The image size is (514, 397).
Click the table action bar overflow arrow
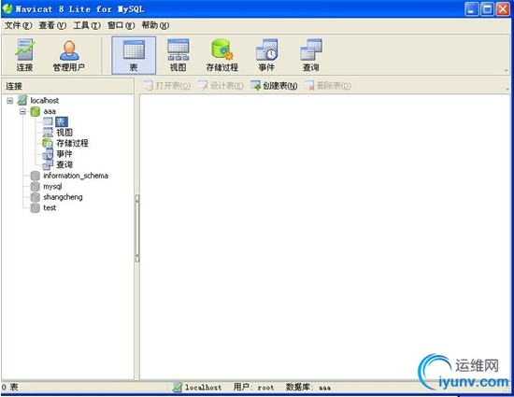[x=507, y=89]
